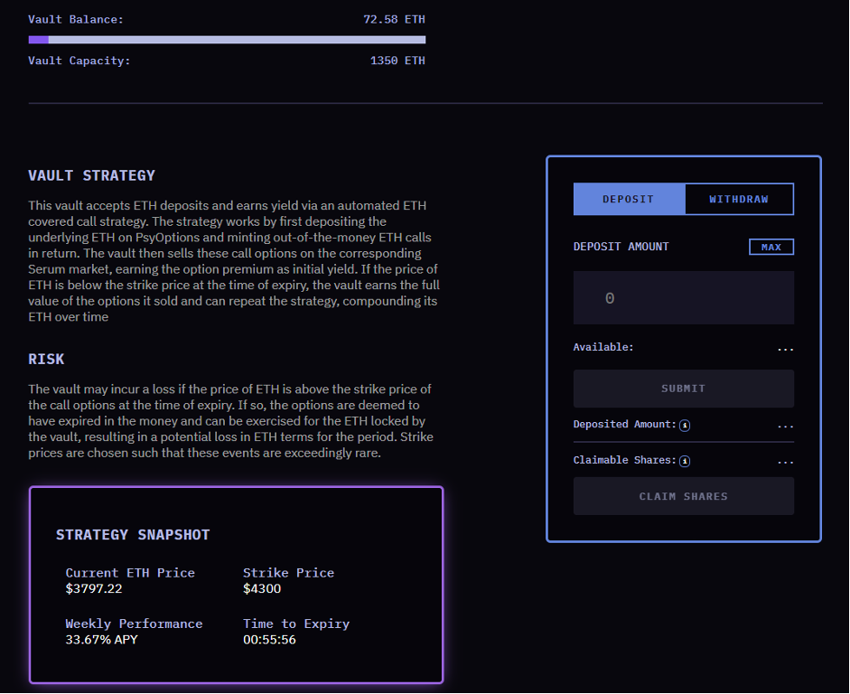This screenshot has height=694, width=850.
Task: Click the vault balance progress bar
Action: (x=227, y=40)
